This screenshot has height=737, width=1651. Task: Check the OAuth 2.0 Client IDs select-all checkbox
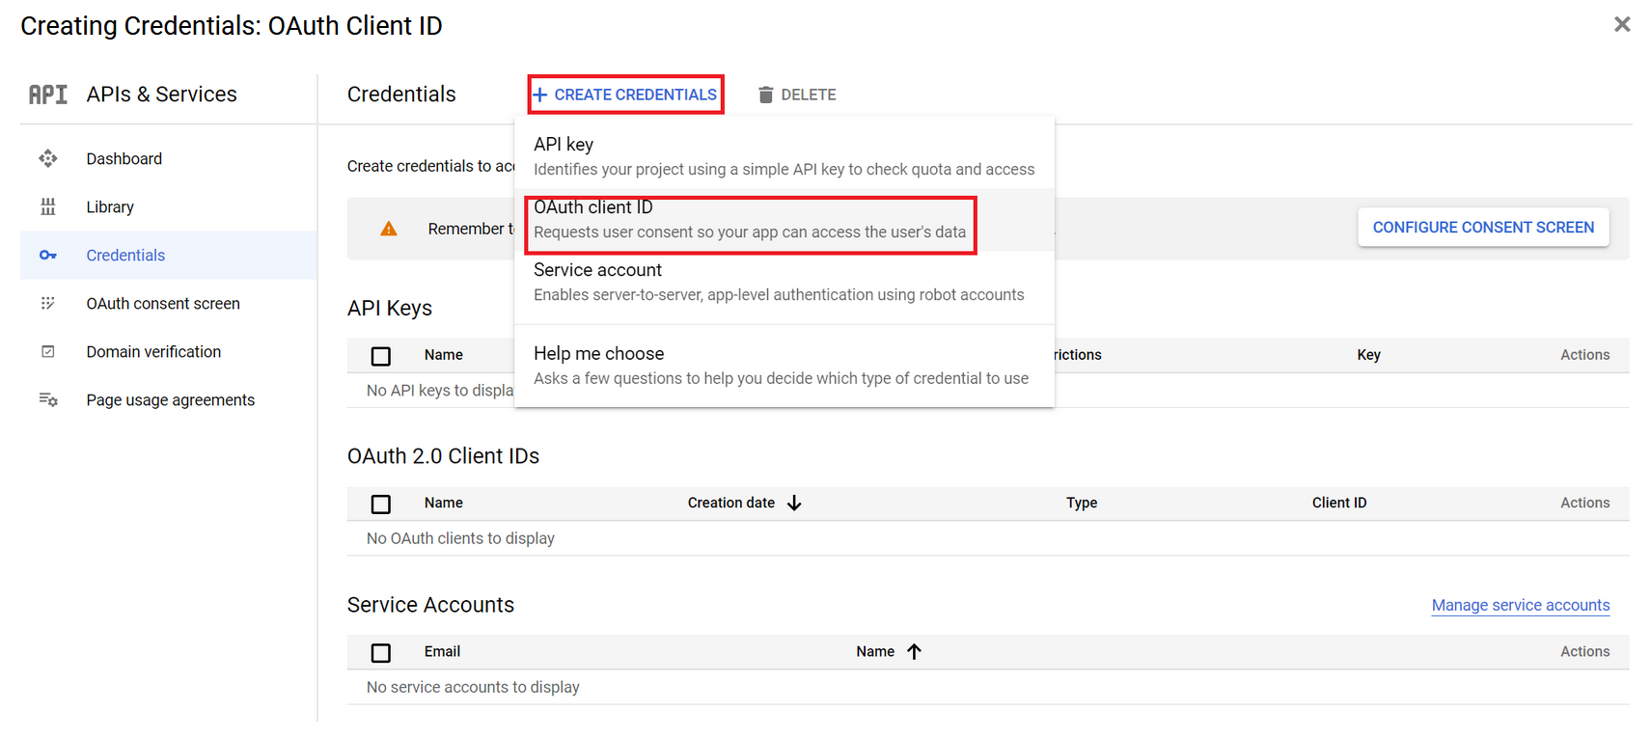point(381,504)
